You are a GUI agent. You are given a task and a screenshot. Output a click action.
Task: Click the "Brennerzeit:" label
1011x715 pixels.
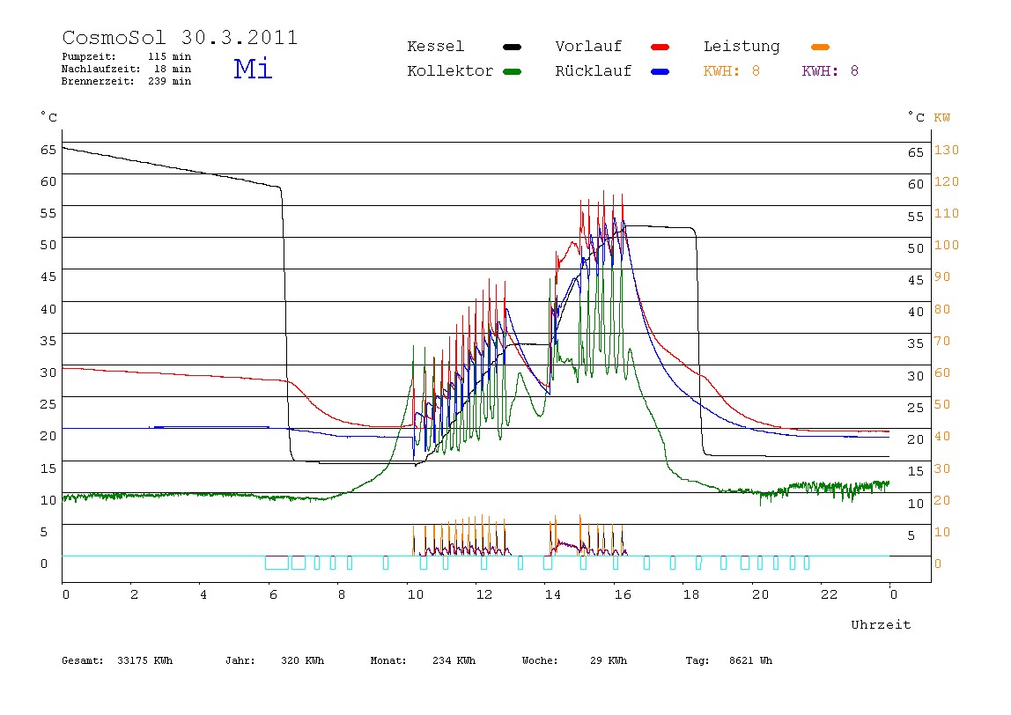point(98,81)
